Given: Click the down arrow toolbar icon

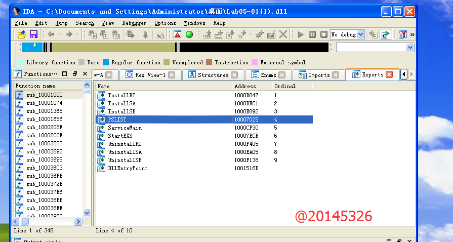Looking at the screenshot, I should (145, 35).
